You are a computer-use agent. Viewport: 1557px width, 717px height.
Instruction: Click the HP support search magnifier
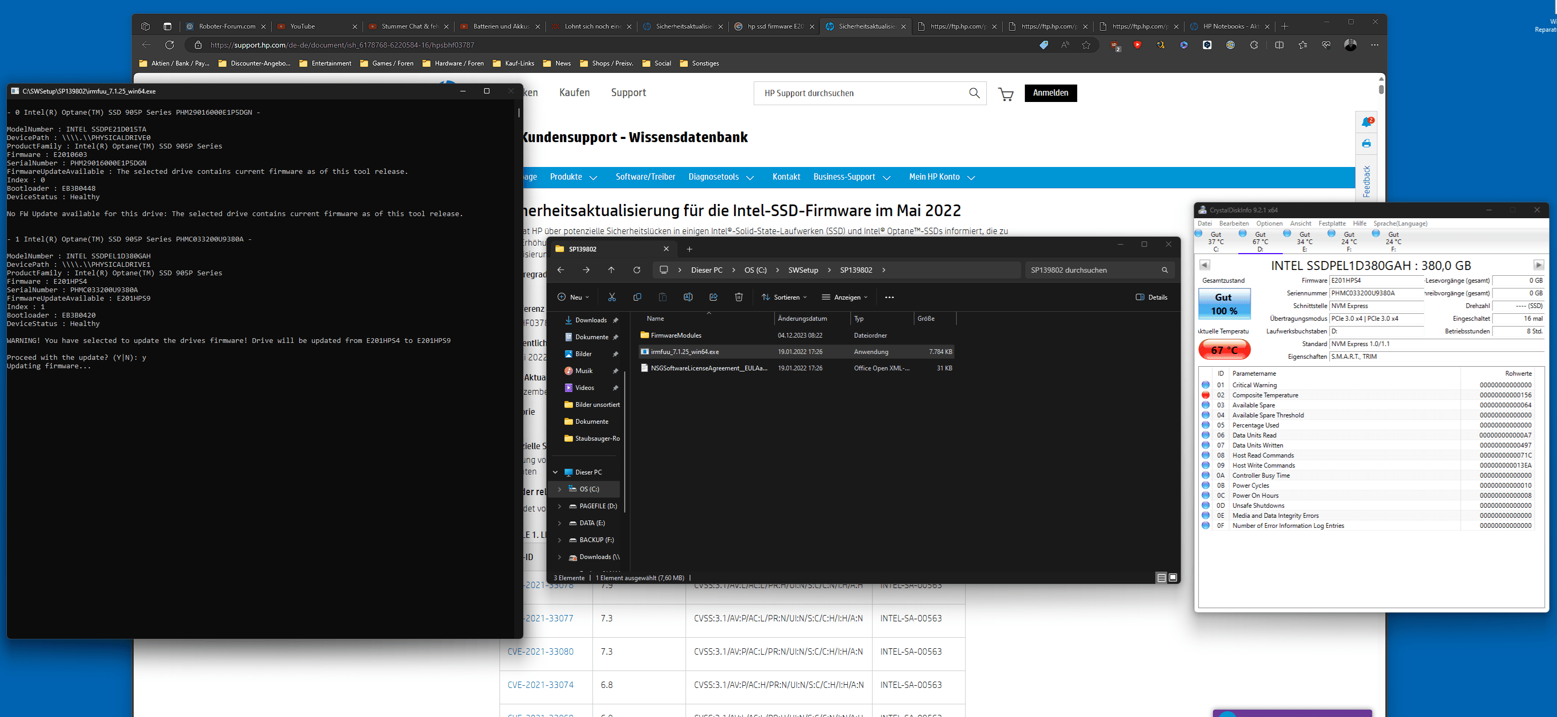coord(975,93)
